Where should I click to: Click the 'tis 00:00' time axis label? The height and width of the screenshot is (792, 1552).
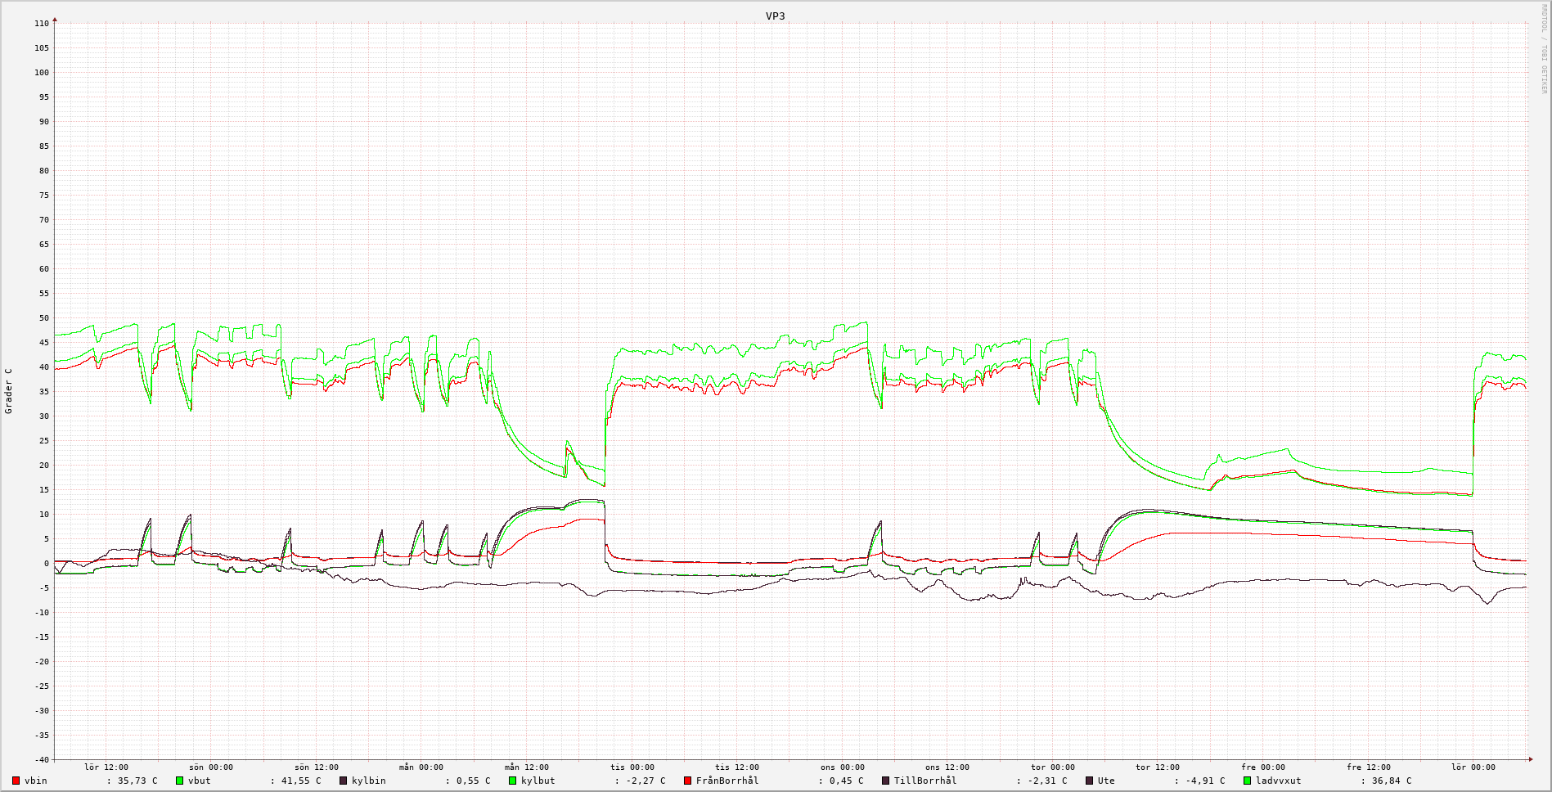click(632, 767)
